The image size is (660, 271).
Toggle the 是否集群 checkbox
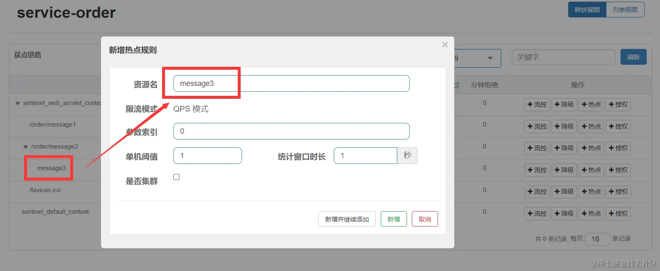point(177,177)
